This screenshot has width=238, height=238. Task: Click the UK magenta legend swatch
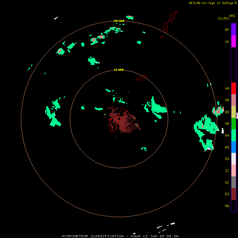tap(234, 41)
